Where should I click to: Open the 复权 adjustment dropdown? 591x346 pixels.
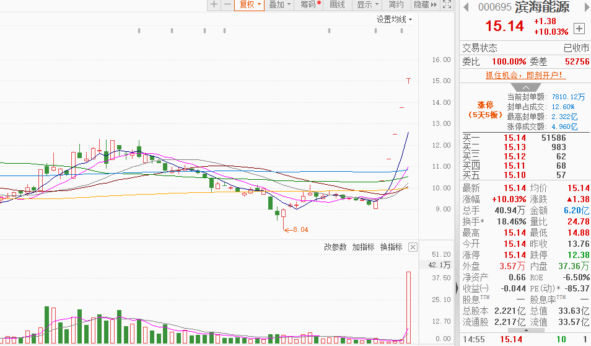pyautogui.click(x=250, y=5)
